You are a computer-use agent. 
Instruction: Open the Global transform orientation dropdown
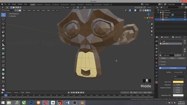pos(67,8)
